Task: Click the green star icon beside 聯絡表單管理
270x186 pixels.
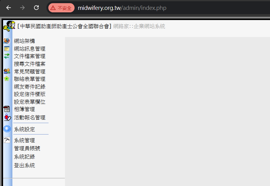Action: (x=6, y=79)
